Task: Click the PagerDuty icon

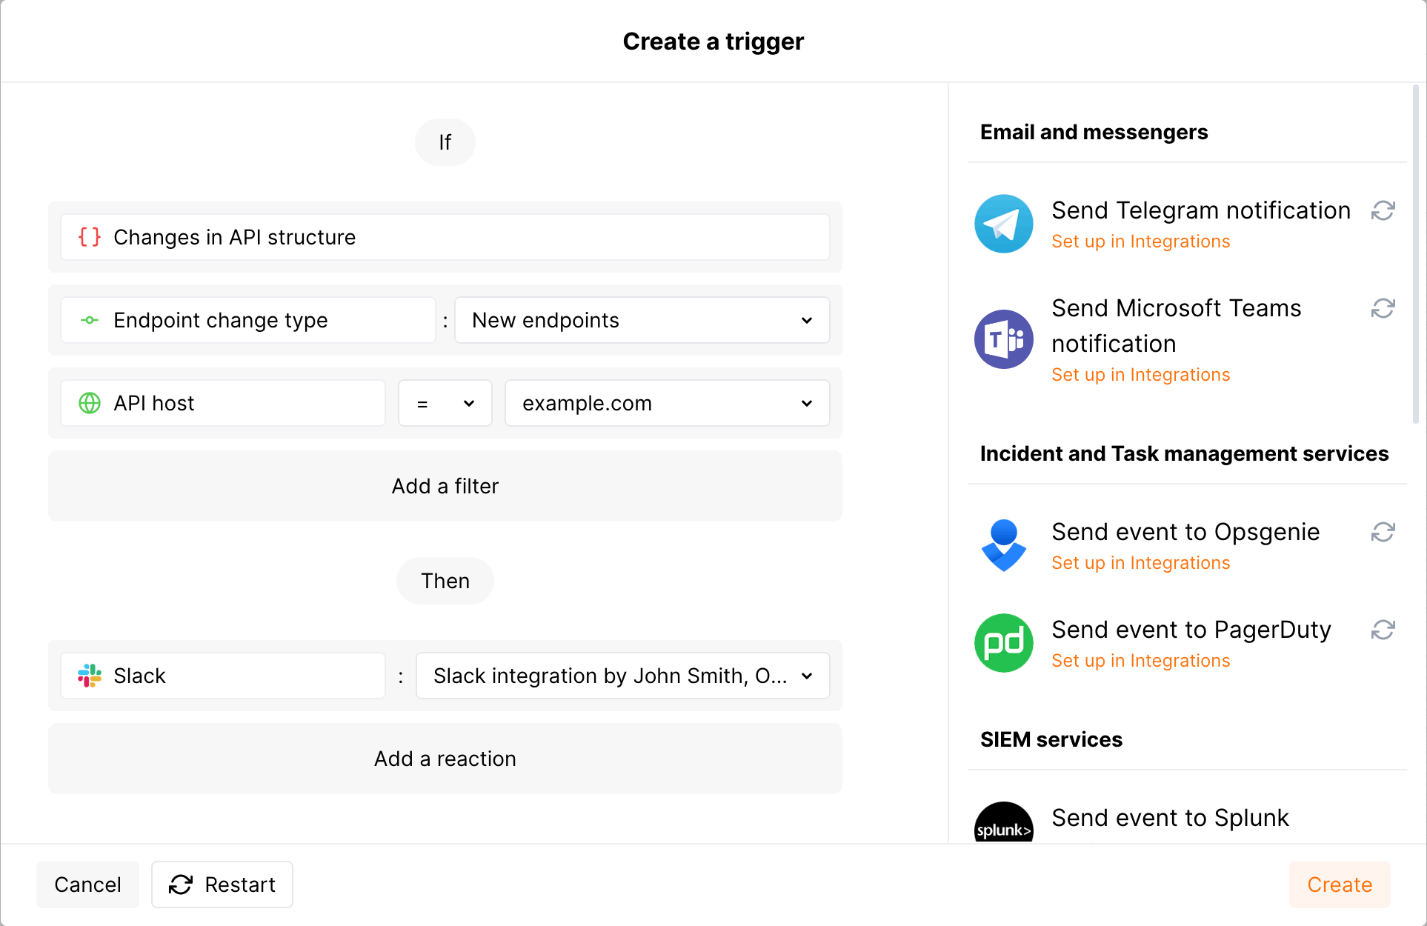Action: pos(1003,643)
